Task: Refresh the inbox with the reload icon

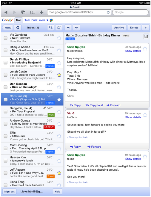Action: coord(18,28)
